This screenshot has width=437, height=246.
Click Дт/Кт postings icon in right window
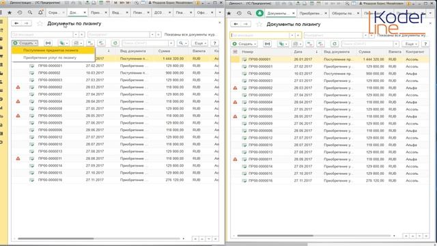click(309, 44)
